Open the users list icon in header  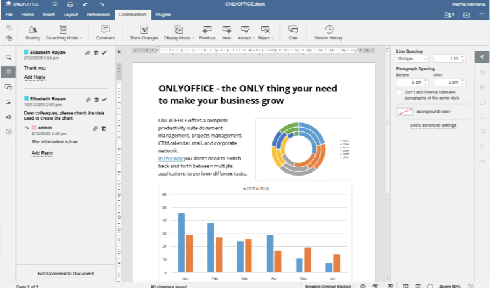[x=449, y=15]
